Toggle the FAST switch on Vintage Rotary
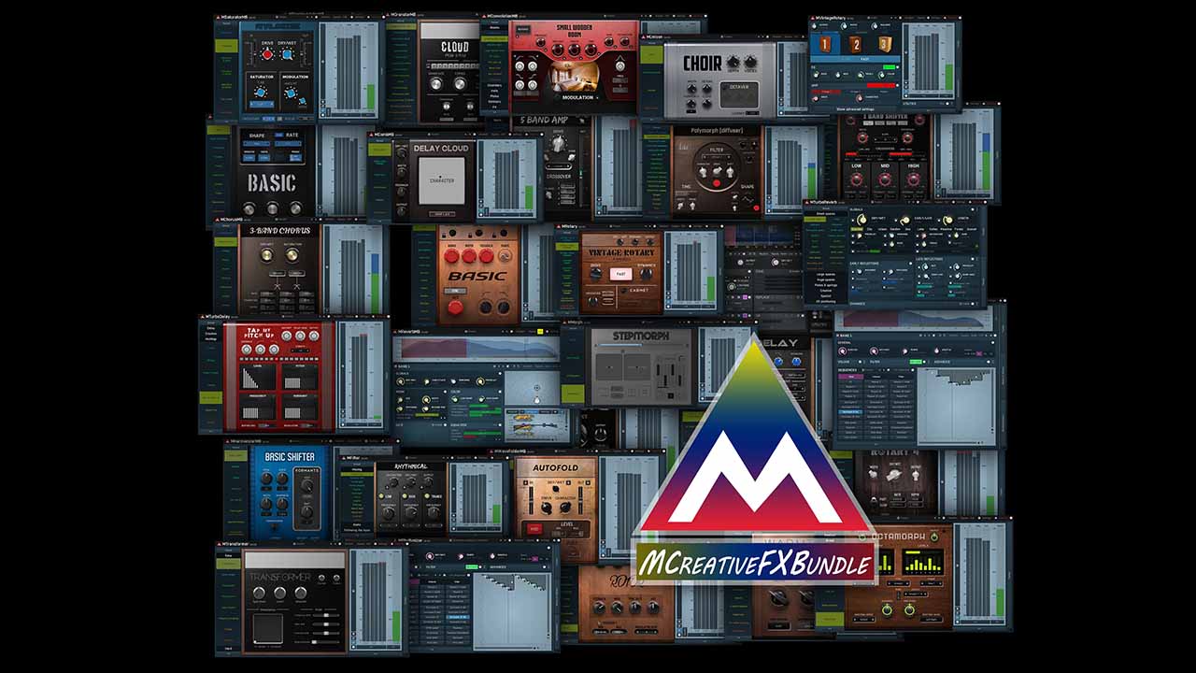The height and width of the screenshot is (673, 1196). pos(619,274)
